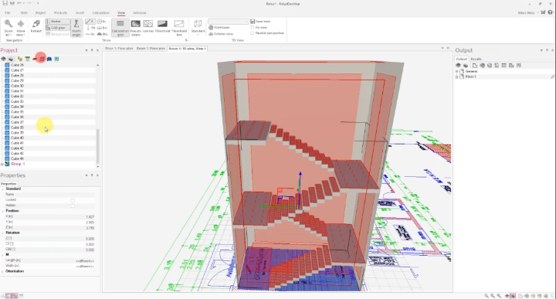
Task: Select Cube 44 in project tree
Action: point(17,158)
